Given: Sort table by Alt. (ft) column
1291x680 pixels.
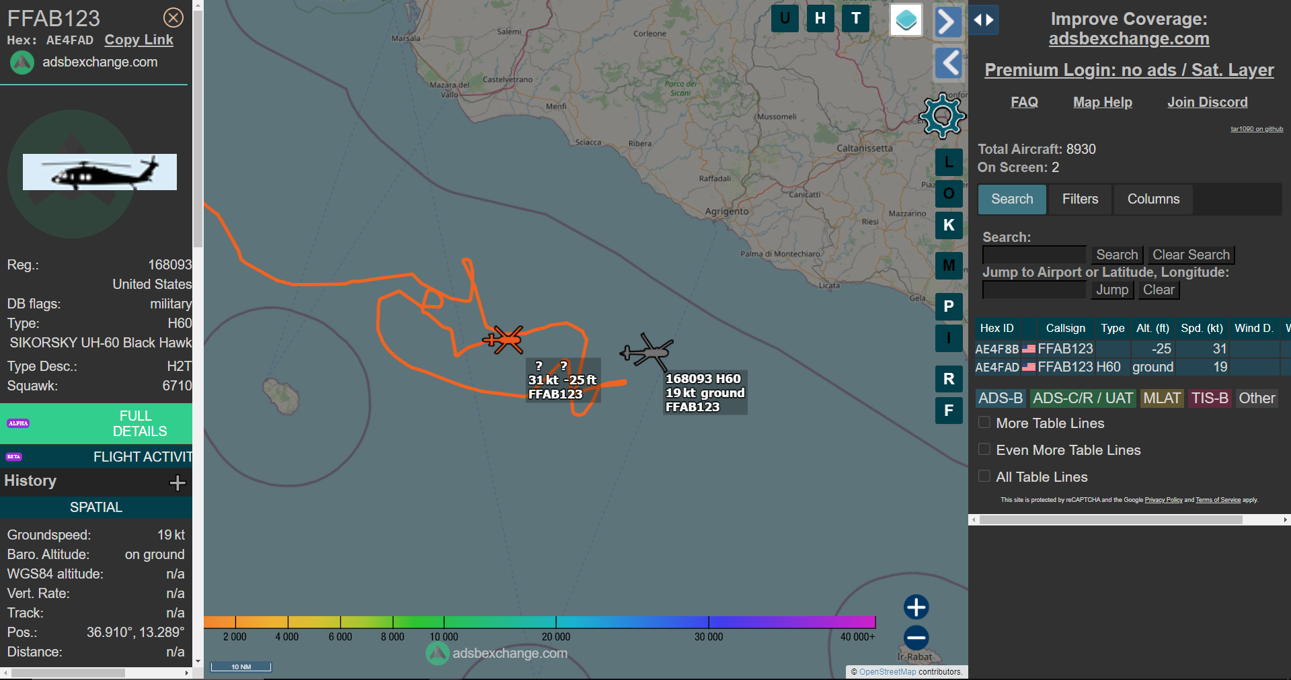Looking at the screenshot, I should [1152, 328].
